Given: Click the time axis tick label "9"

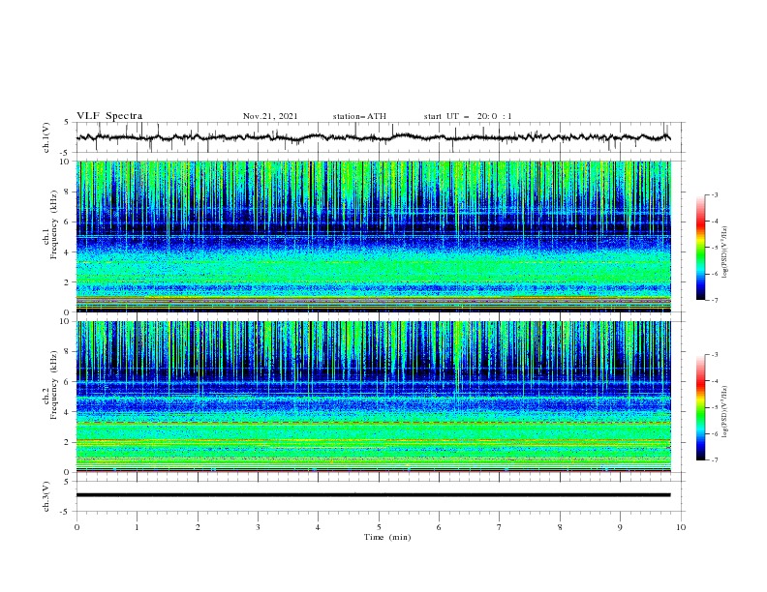Looking at the screenshot, I should (620, 527).
